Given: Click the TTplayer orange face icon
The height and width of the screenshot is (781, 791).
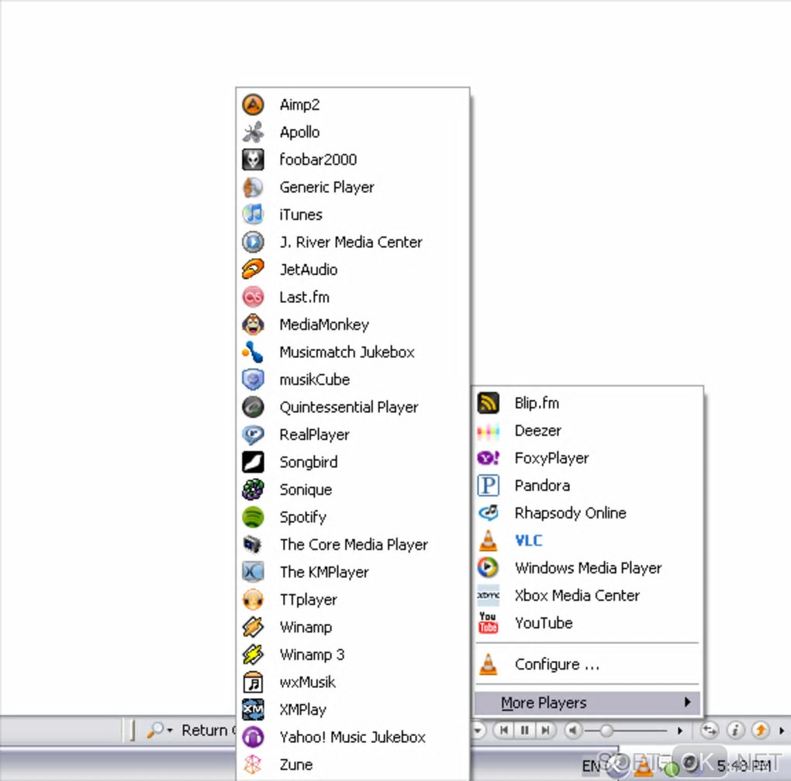Looking at the screenshot, I should click(x=253, y=600).
